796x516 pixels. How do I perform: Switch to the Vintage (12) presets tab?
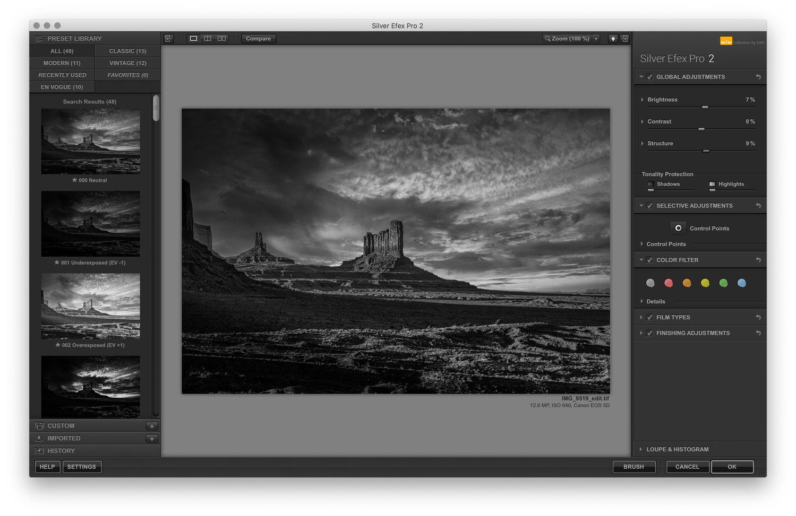coord(127,63)
